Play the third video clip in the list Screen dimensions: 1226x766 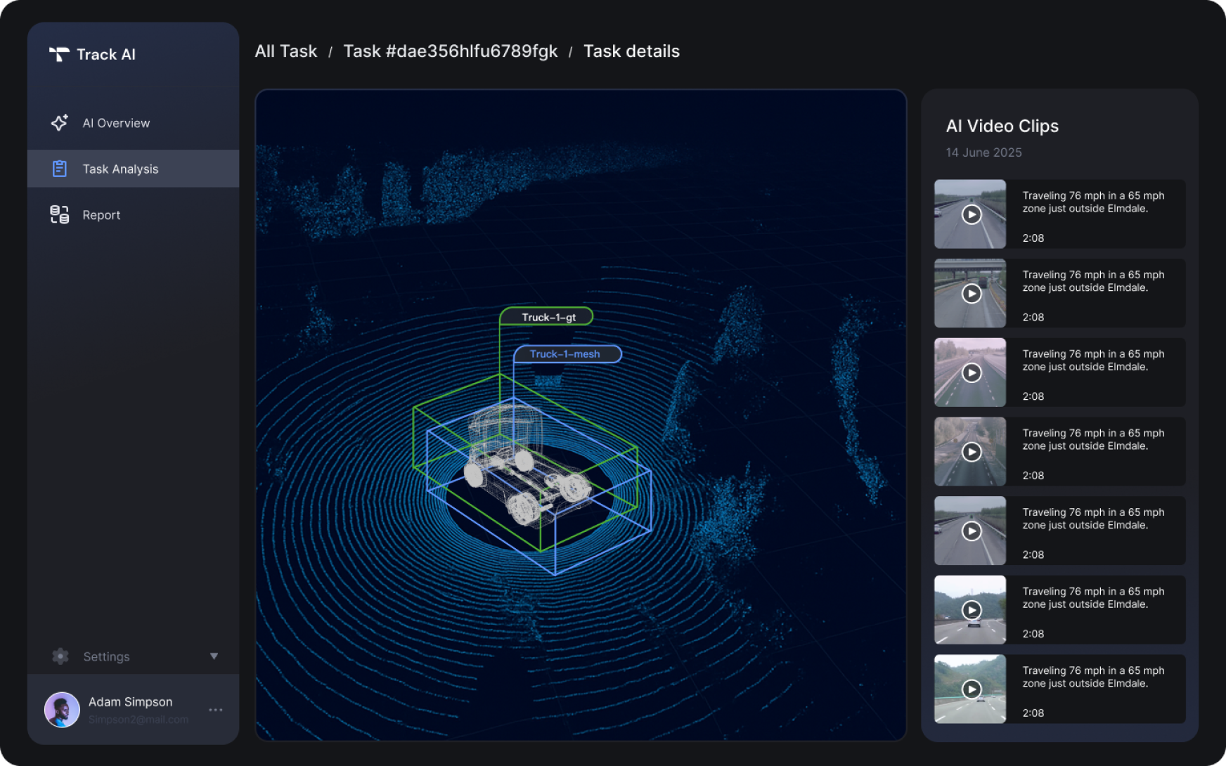click(972, 372)
